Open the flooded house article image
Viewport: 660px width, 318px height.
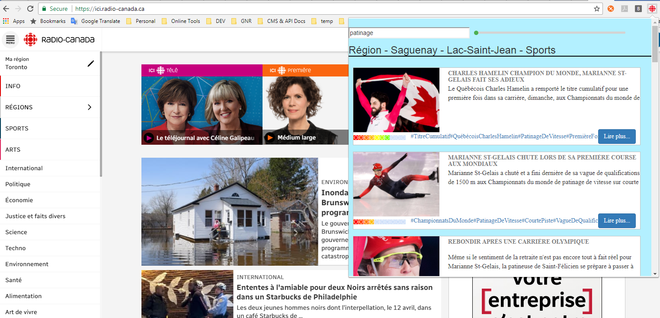(x=230, y=212)
